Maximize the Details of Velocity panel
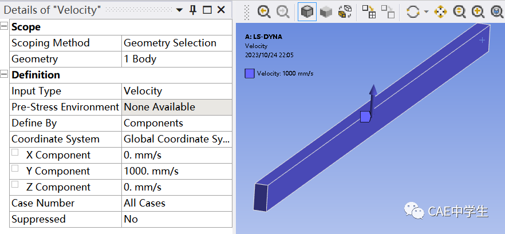This screenshot has height=234, width=505. (207, 10)
